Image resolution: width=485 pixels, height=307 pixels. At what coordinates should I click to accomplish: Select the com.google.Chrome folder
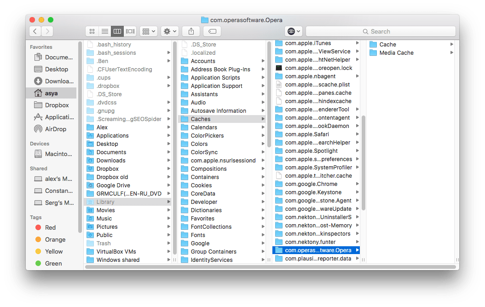tap(316, 184)
